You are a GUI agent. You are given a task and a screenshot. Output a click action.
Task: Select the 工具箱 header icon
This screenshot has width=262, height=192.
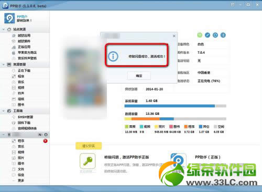pos(9,111)
